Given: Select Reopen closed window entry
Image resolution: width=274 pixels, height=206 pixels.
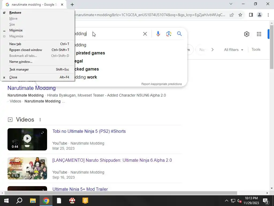Looking at the screenshot, I should pos(37,50).
